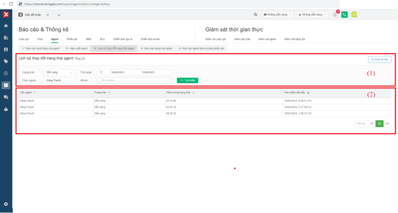Click the green Tìm kiếm search button
The width and height of the screenshot is (398, 213).
pos(187,80)
